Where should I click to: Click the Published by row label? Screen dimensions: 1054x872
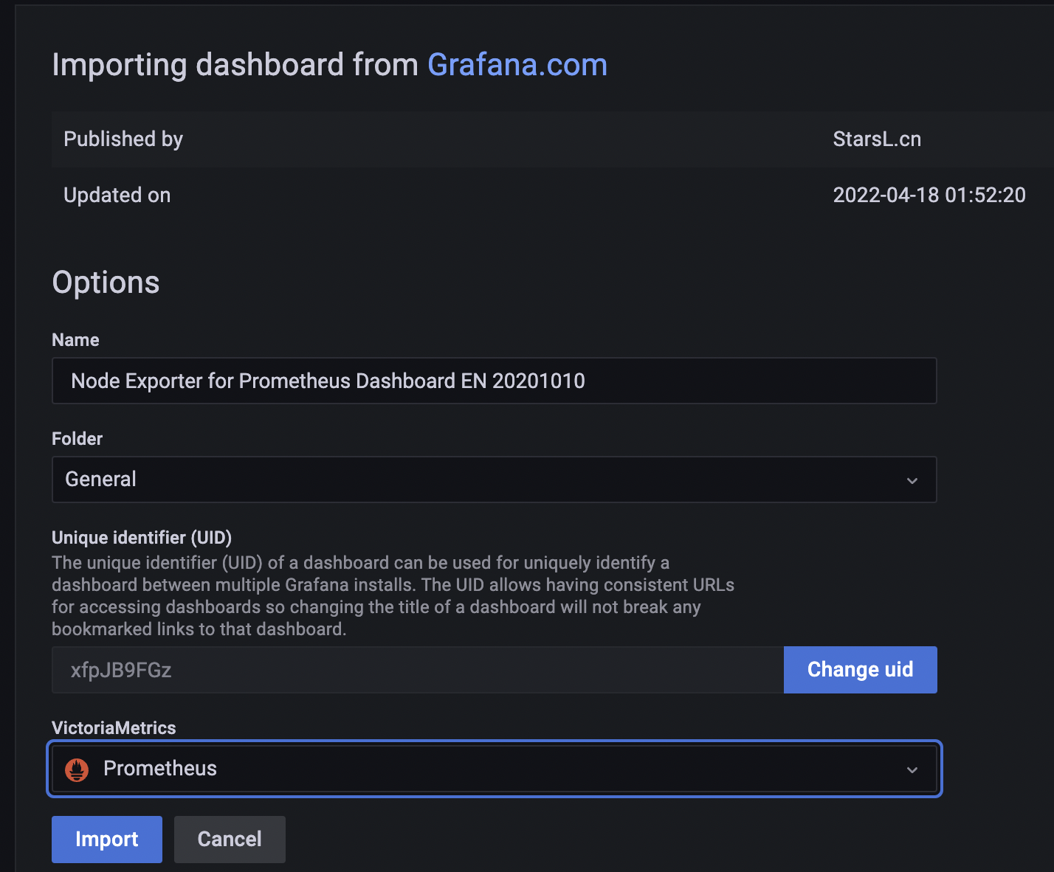coord(123,139)
